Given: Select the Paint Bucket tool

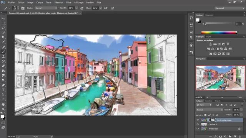Looking at the screenshot, I should click(x=3, y=71).
